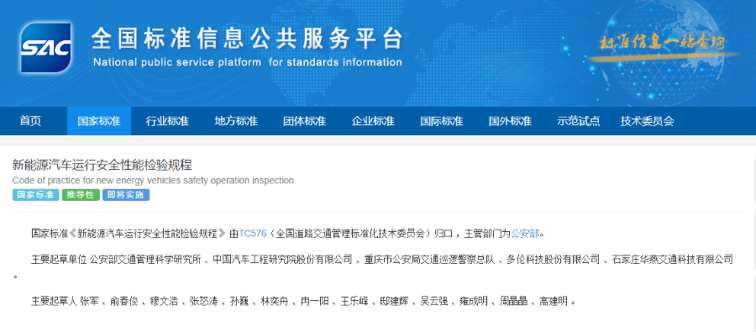Open the 公安部 department link
The height and width of the screenshot is (332, 756).
(524, 234)
